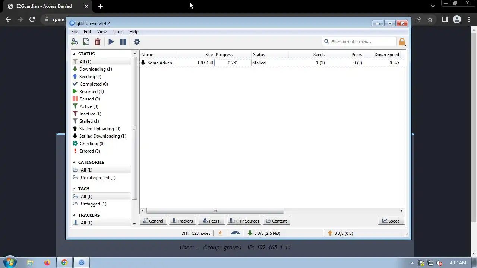Click the Add Torrent File toolbar icon

tap(86, 42)
